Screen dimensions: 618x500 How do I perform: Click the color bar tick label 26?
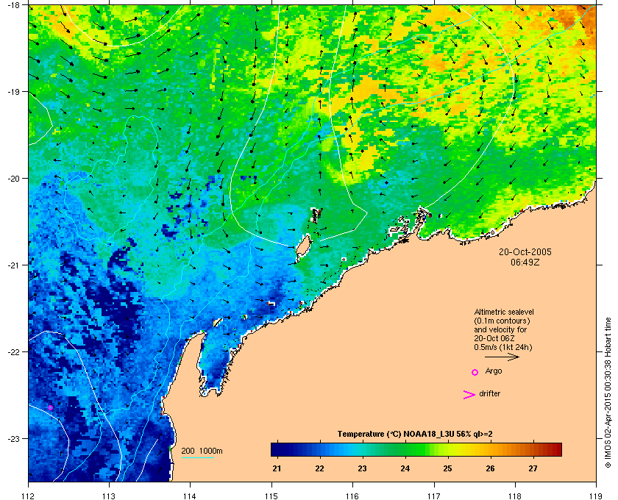(x=490, y=468)
